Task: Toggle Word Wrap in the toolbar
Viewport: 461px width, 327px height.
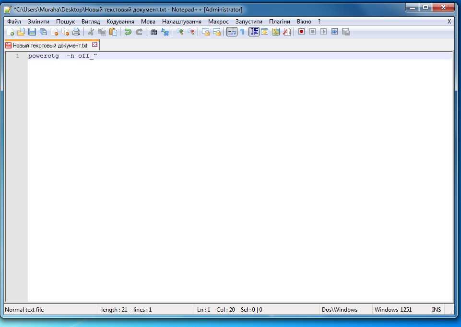Action: pyautogui.click(x=232, y=32)
